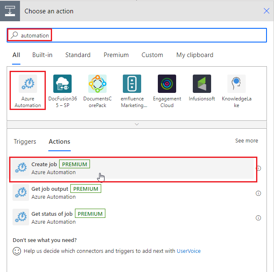Open the Premium connectors tab
The height and width of the screenshot is (272, 274).
pos(116,55)
